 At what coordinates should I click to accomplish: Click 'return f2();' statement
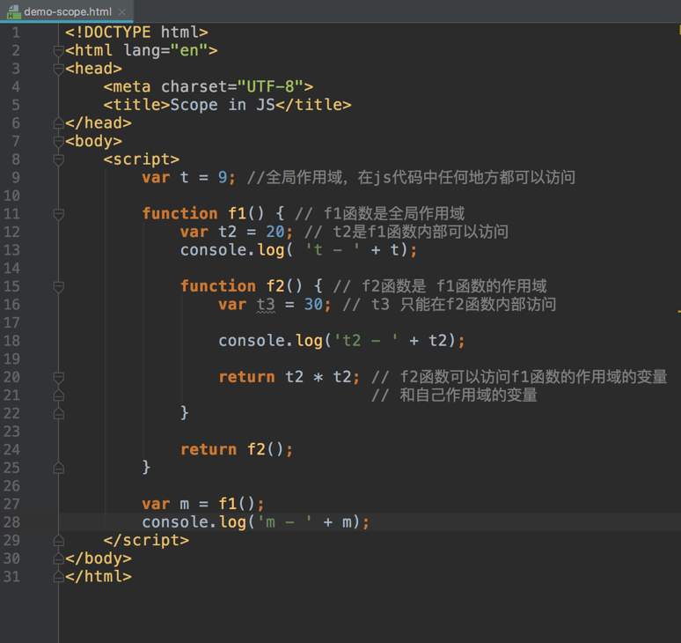[237, 449]
